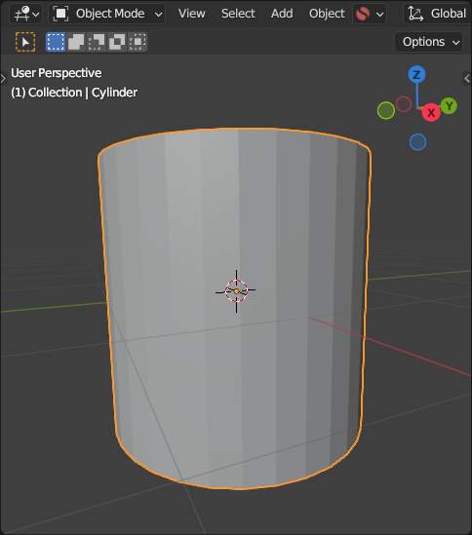
Task: Click the negative X faded red circle
Action: 404,104
